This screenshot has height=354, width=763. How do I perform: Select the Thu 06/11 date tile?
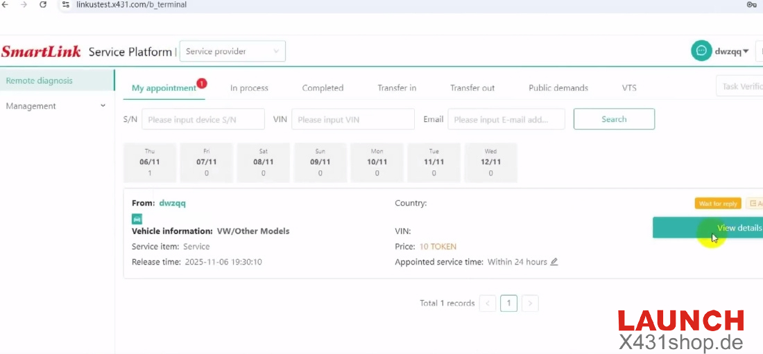point(150,162)
